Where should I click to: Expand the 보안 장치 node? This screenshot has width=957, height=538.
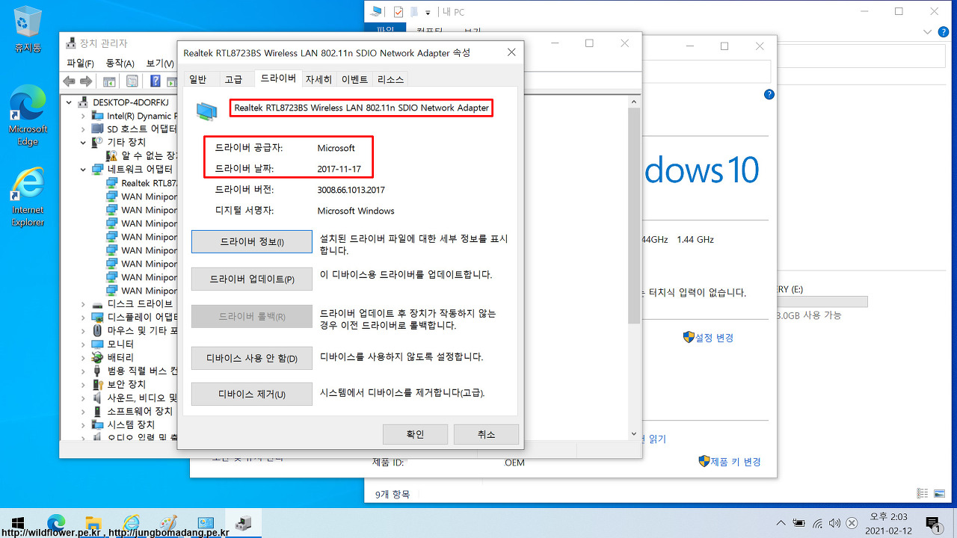(x=83, y=384)
